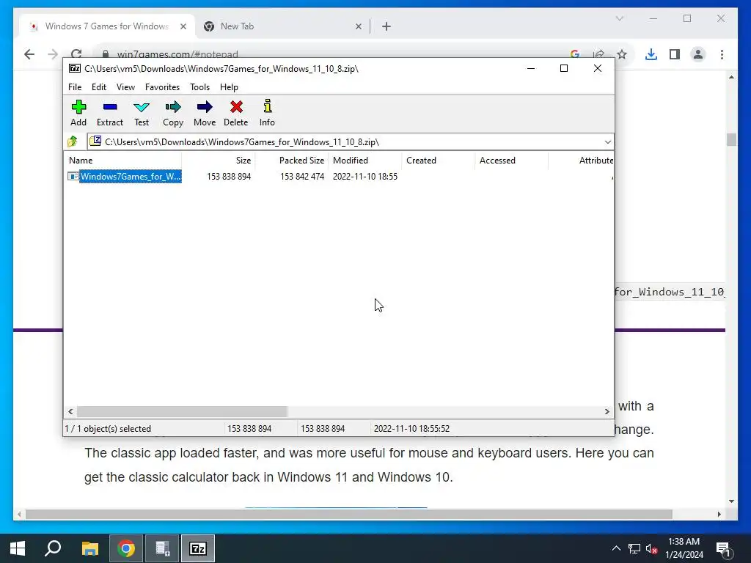The image size is (751, 563).
Task: Open the Help menu
Action: click(x=229, y=87)
